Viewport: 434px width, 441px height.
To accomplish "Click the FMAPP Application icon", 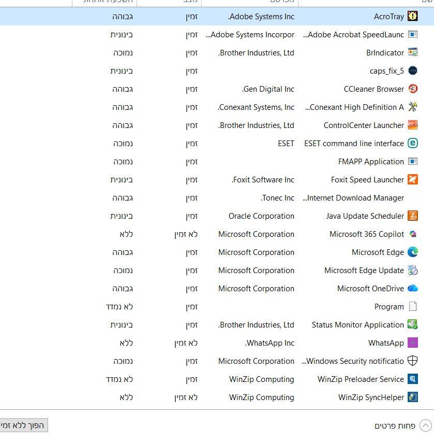I will (x=412, y=161).
